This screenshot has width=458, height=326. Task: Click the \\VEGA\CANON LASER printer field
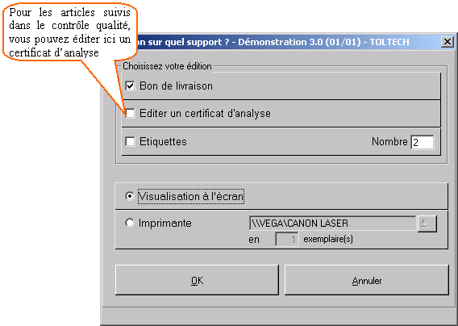tap(333, 224)
